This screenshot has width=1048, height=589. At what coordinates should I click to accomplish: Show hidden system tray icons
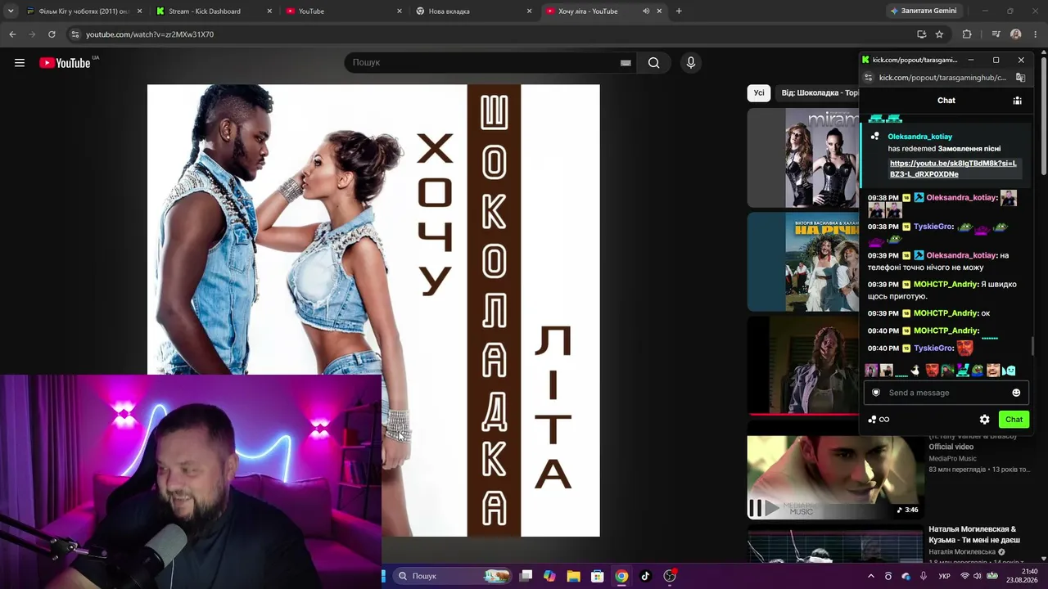[870, 576]
